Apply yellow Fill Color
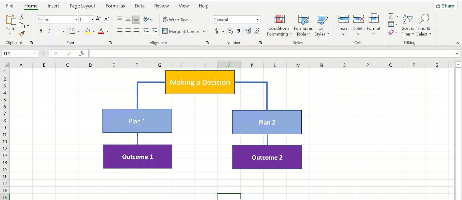Image resolution: width=462 pixels, height=200 pixels. 88,31
